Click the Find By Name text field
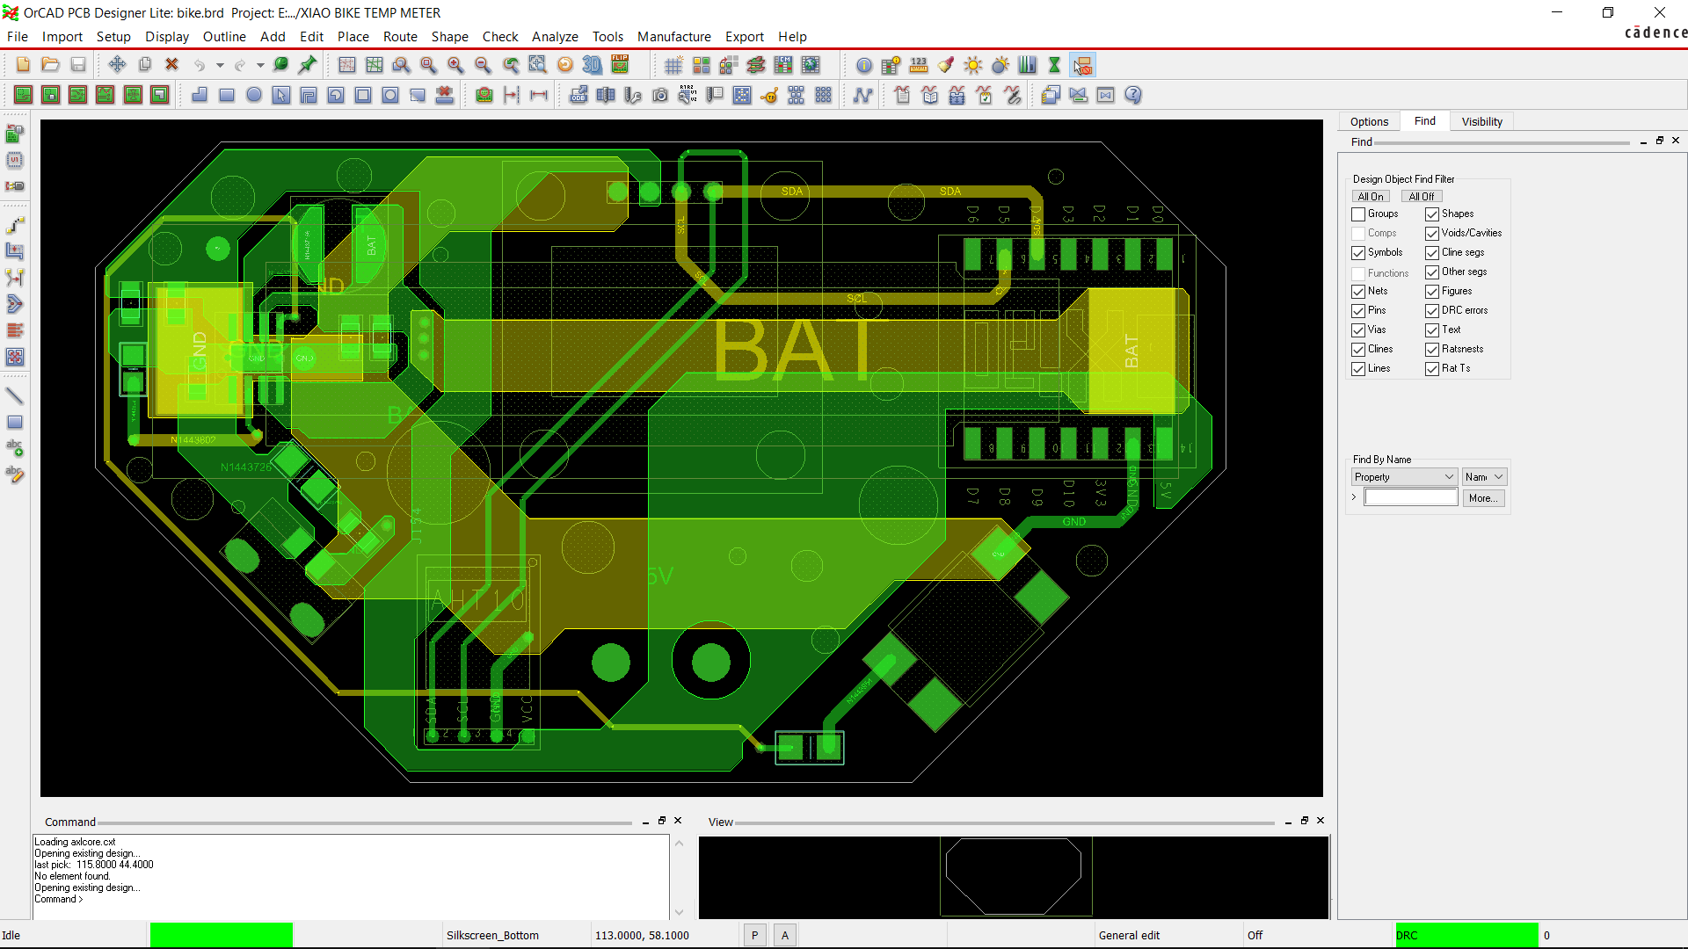The image size is (1688, 949). (1411, 497)
